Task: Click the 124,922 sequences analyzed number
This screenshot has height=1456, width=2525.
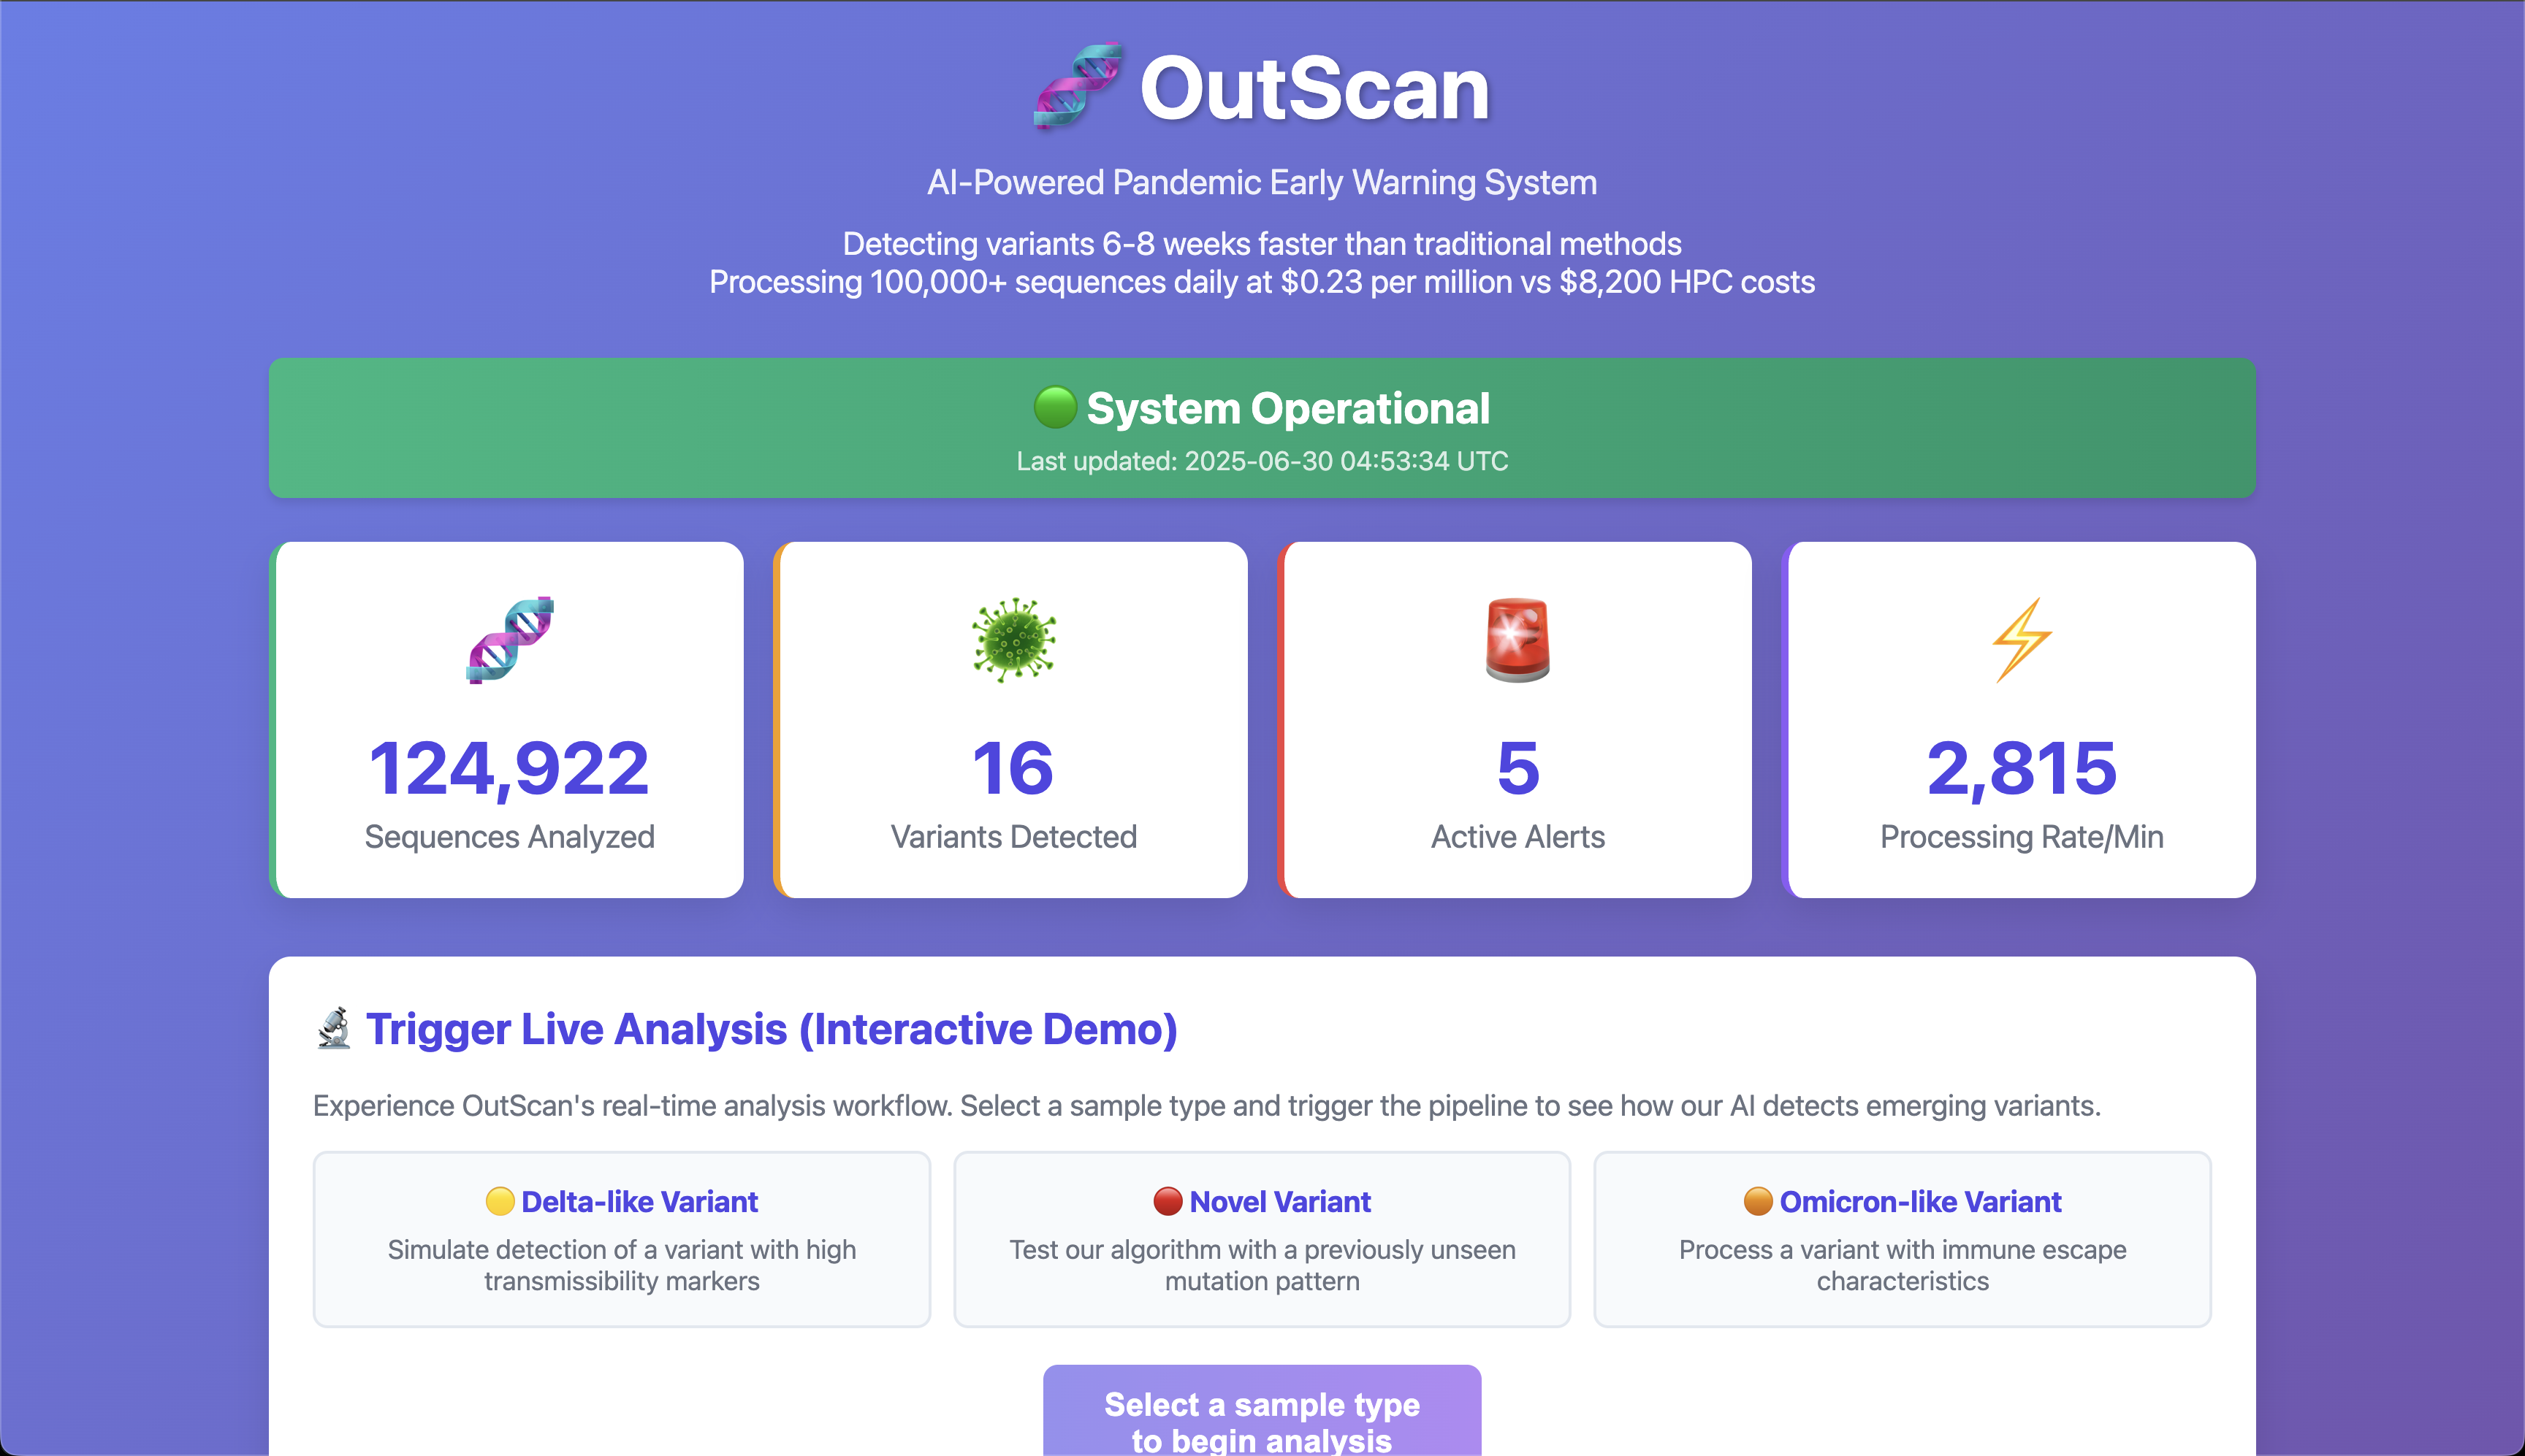Action: coord(509,768)
